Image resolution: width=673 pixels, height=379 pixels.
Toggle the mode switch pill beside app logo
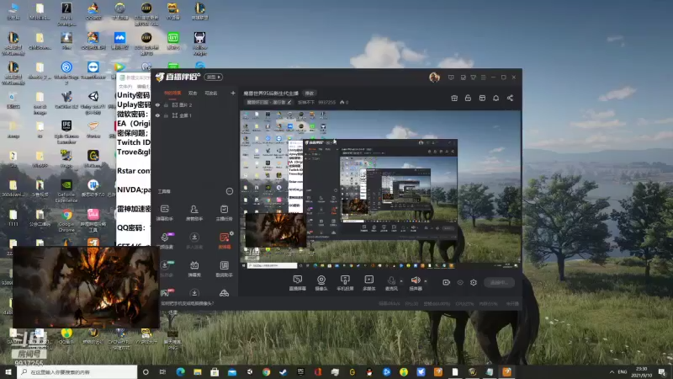(214, 77)
